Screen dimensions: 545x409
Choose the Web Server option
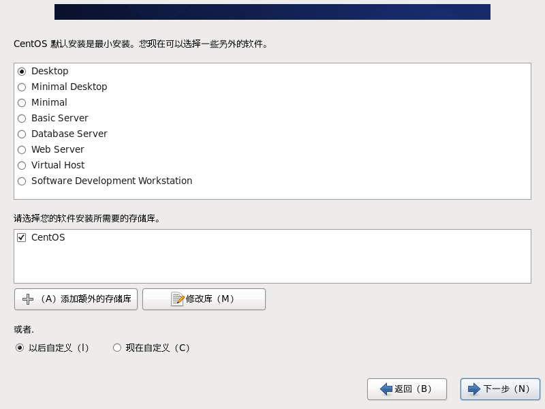click(22, 150)
